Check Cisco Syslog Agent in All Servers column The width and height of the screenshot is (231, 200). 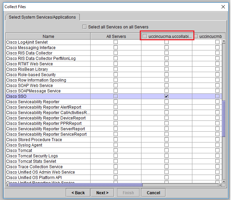pyautogui.click(x=116, y=145)
